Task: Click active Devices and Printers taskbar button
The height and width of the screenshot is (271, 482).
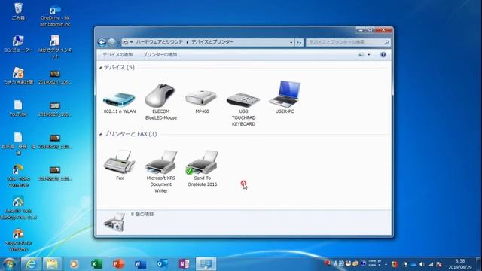Action: pyautogui.click(x=206, y=264)
